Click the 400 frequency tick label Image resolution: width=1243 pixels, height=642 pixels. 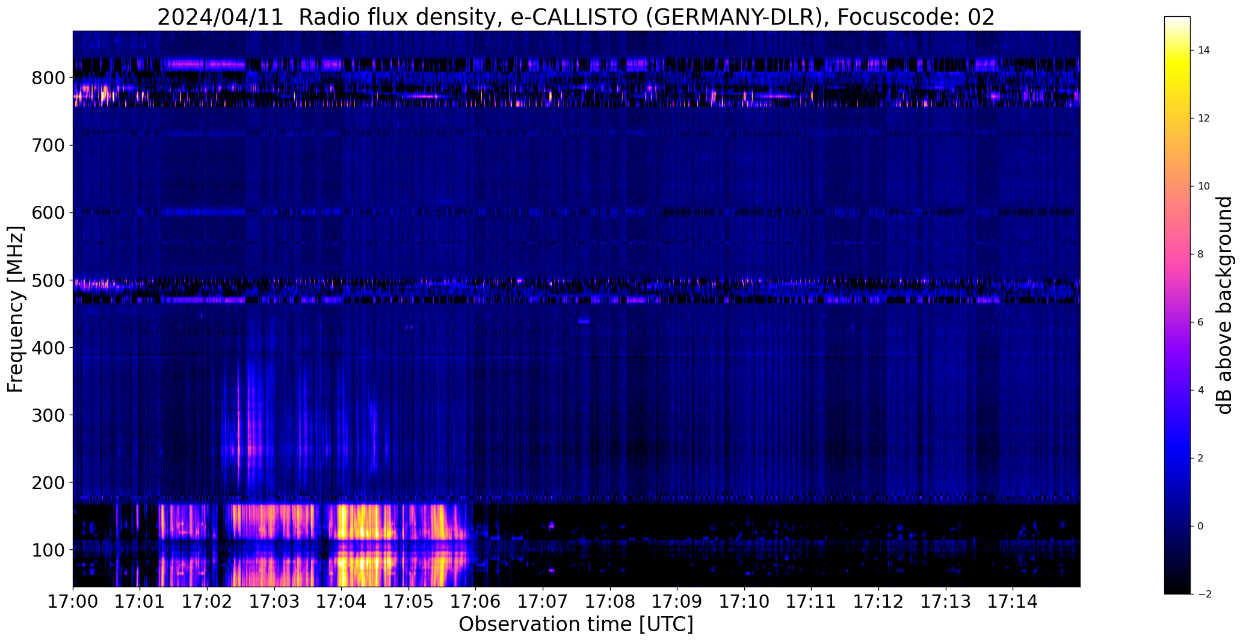coord(49,348)
